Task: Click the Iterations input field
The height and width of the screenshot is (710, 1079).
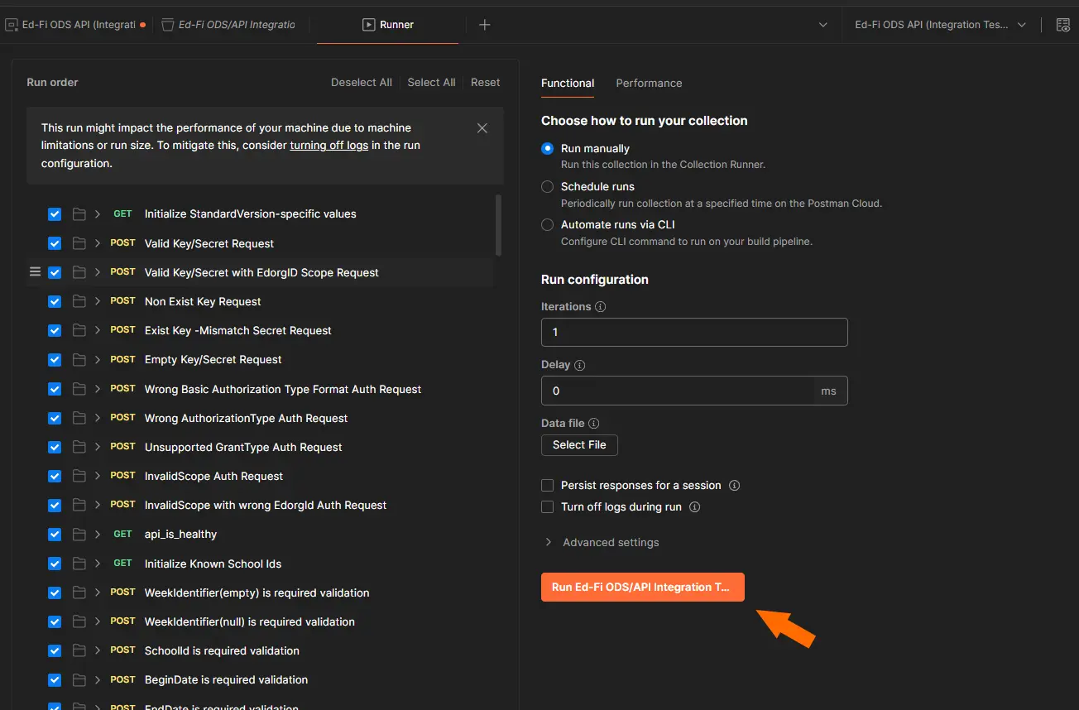Action: tap(694, 332)
